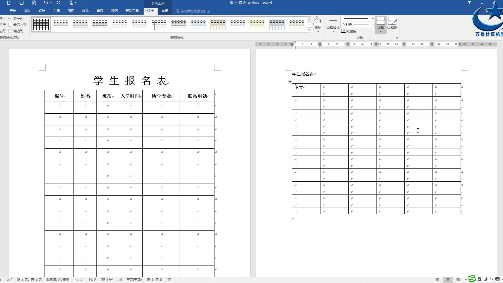The image size is (503, 283).
Task: Open the 引用 References tab
Action: (x=71, y=11)
